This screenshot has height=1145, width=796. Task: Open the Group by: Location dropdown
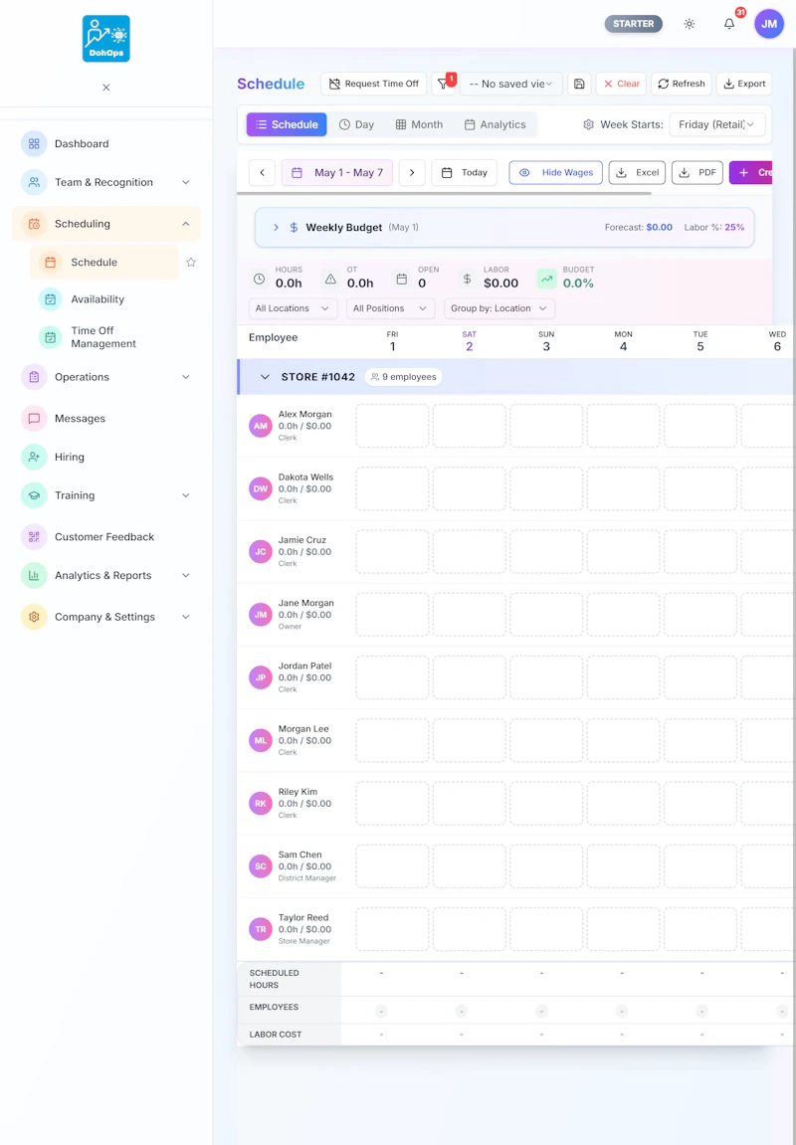(499, 309)
